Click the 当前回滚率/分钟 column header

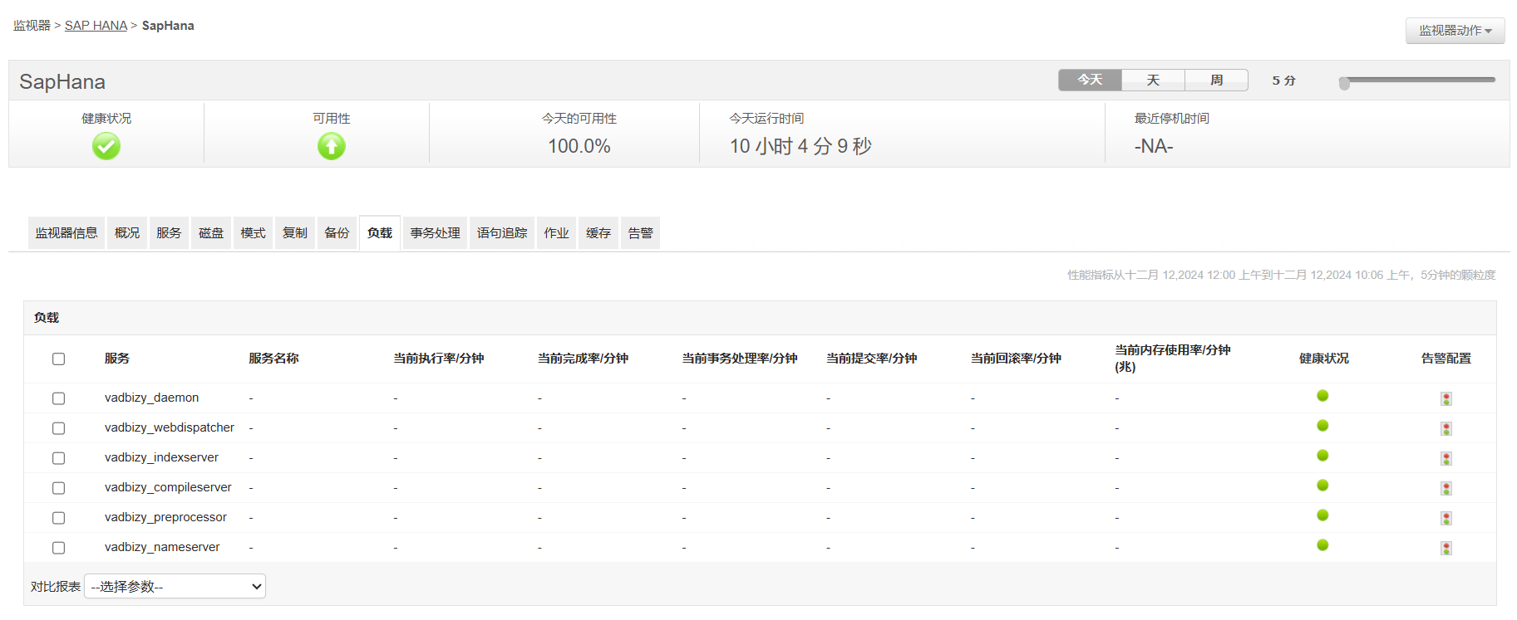point(1016,359)
